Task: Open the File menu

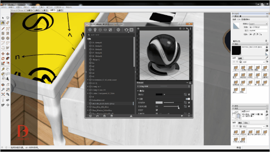Action: pos(4,7)
